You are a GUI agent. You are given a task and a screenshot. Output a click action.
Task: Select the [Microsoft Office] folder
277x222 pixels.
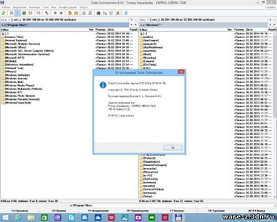coord(16,47)
